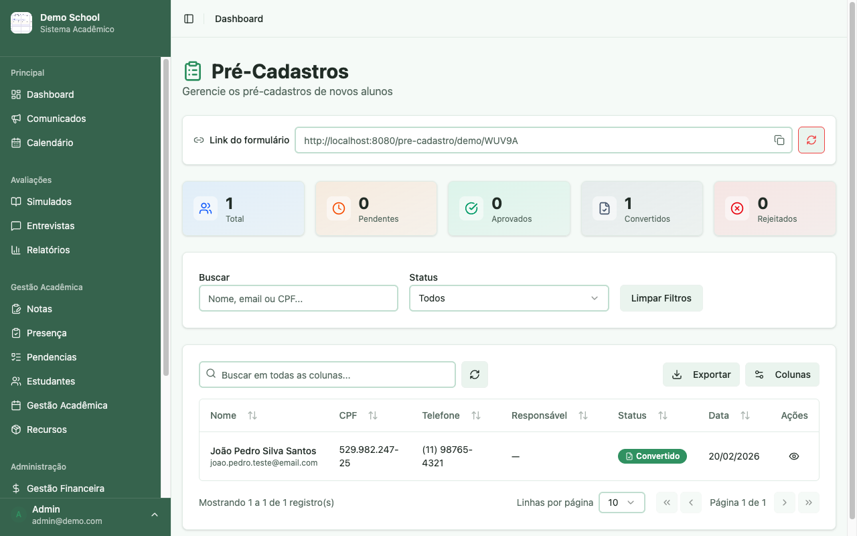Click the email joao.pedro.teste@email.com
This screenshot has width=857, height=536.
264,463
